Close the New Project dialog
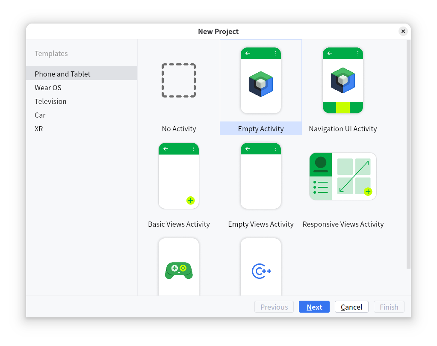 [403, 31]
